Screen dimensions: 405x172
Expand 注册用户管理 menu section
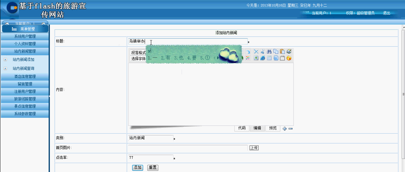[25, 91]
